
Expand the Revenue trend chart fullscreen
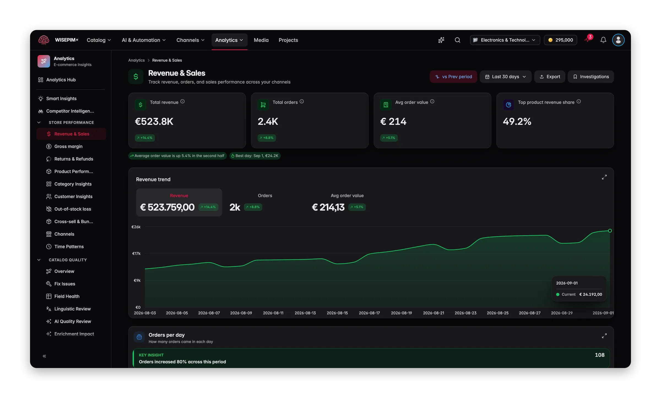click(604, 177)
